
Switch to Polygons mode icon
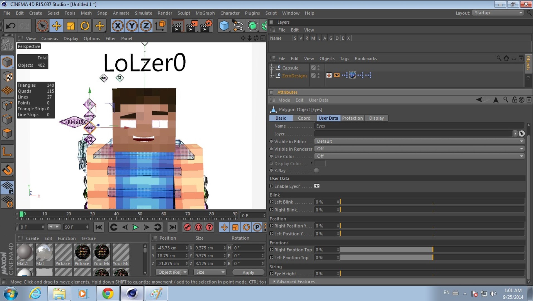[x=7, y=134]
